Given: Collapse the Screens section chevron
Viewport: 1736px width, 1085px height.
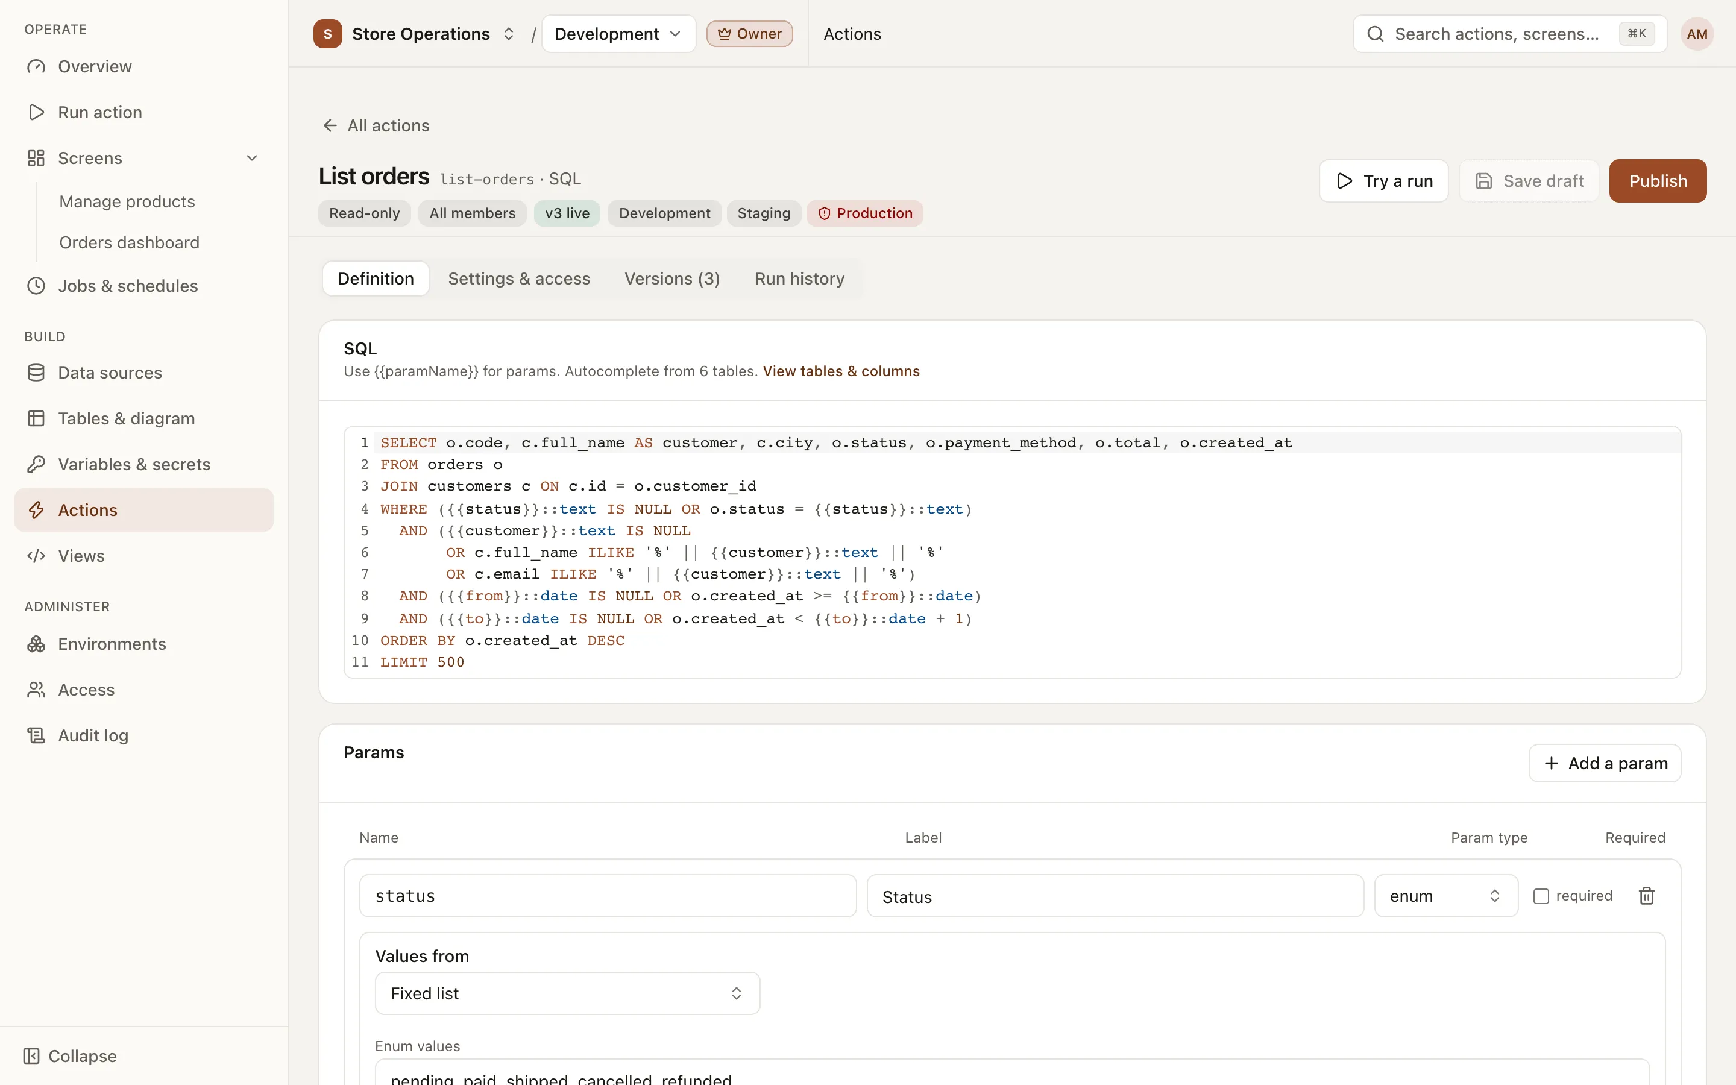Looking at the screenshot, I should [x=252, y=158].
